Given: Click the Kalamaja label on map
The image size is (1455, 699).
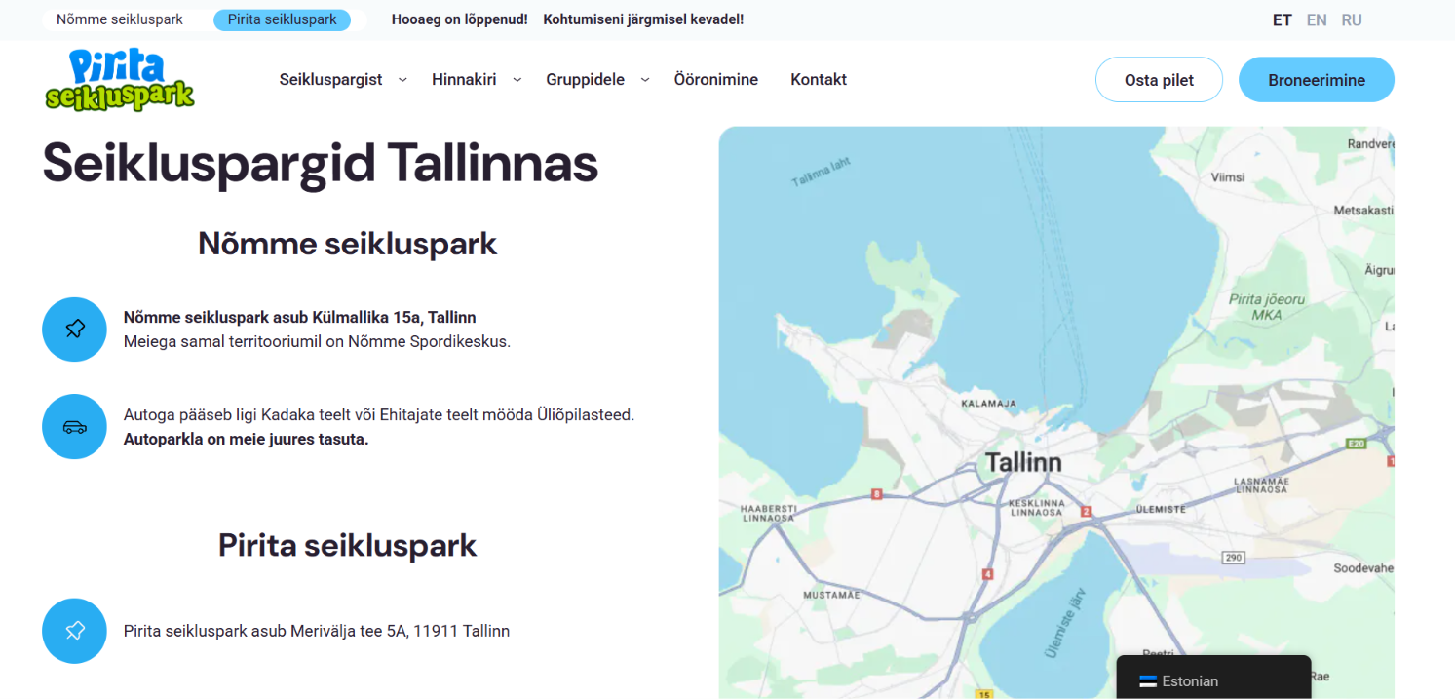Looking at the screenshot, I should tap(989, 403).
